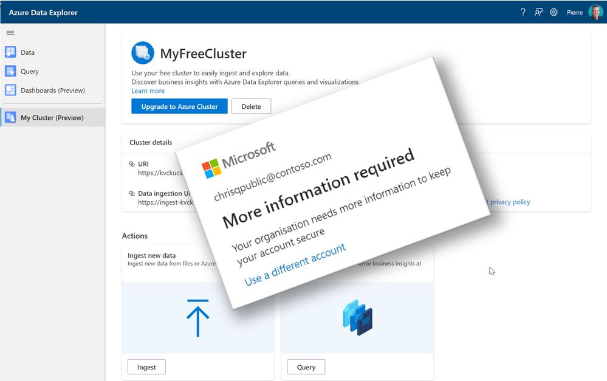Click Use a different account link
607x381 pixels.
click(x=295, y=264)
